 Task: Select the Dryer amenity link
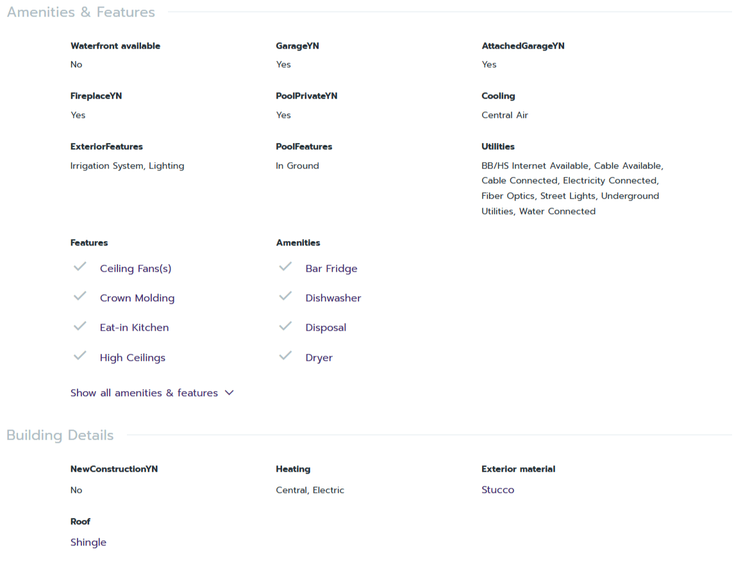[x=319, y=358]
